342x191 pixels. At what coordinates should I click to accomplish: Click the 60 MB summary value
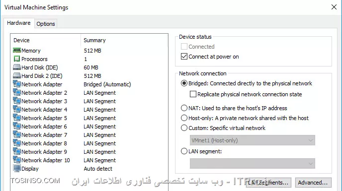pyautogui.click(x=91, y=67)
